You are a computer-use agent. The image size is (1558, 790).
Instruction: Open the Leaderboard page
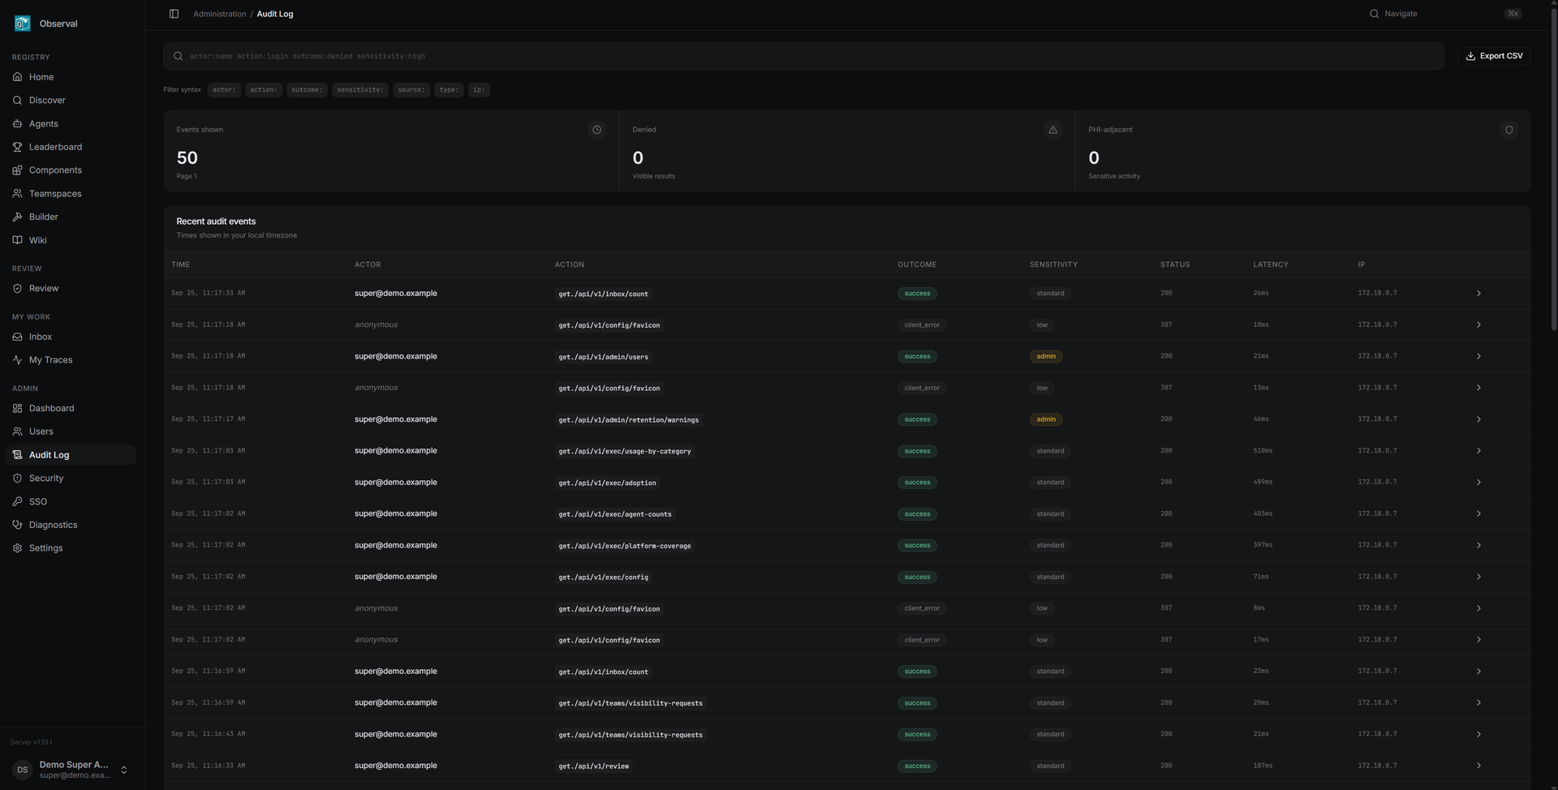[71, 147]
